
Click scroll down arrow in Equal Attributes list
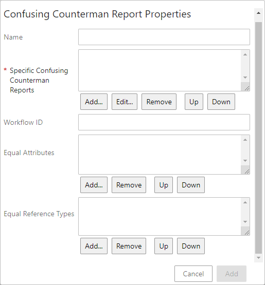[245, 161]
